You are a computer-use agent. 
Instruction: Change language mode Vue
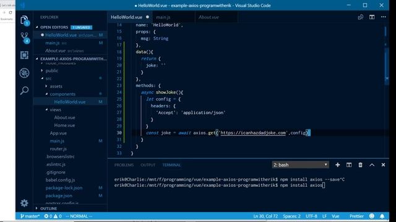point(335,216)
